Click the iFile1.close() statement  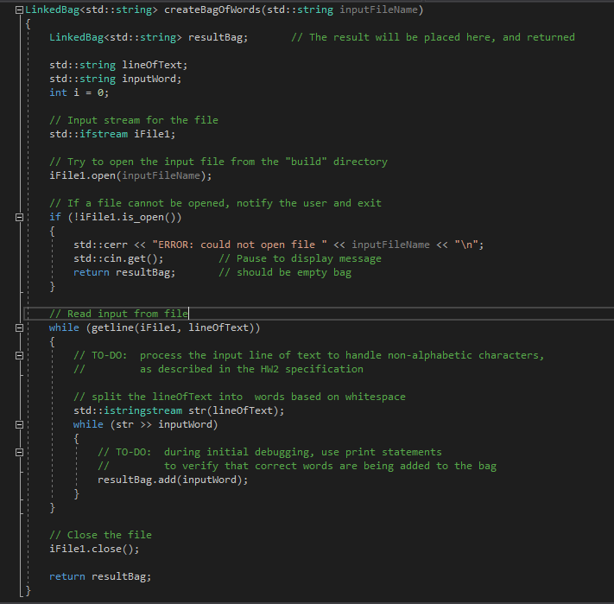coord(94,550)
